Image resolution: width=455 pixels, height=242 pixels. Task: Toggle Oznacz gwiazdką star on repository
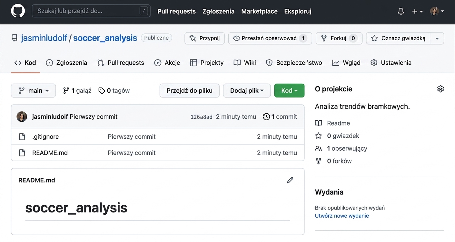click(399, 38)
